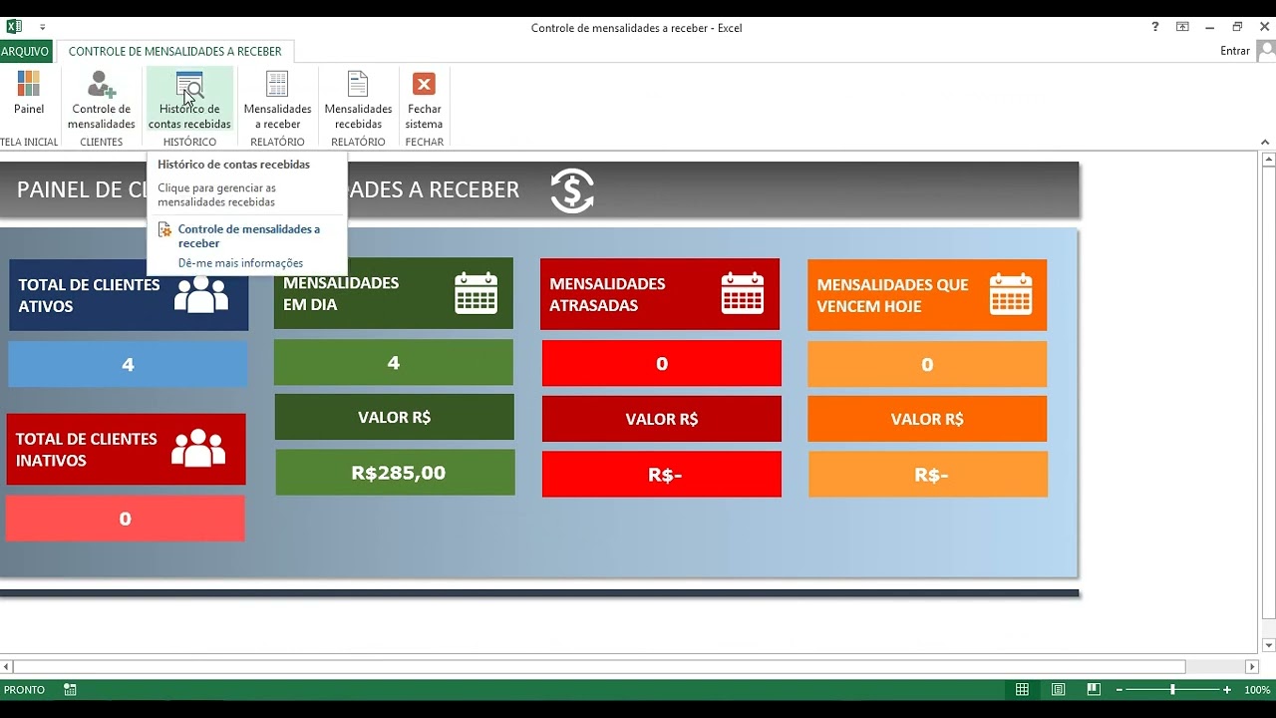Click vertical scrollbar down arrow
The image size is (1276, 718).
tap(1269, 645)
